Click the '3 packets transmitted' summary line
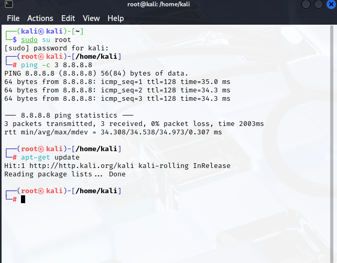This screenshot has height=263, width=337. pos(134,124)
